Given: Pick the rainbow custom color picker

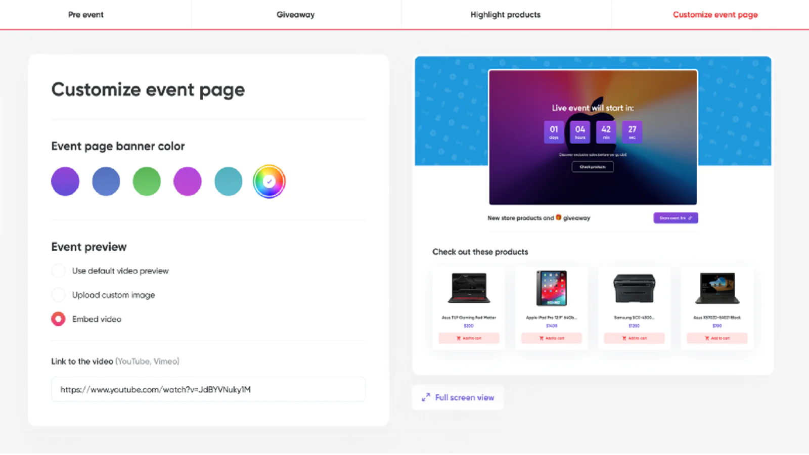Looking at the screenshot, I should (269, 181).
